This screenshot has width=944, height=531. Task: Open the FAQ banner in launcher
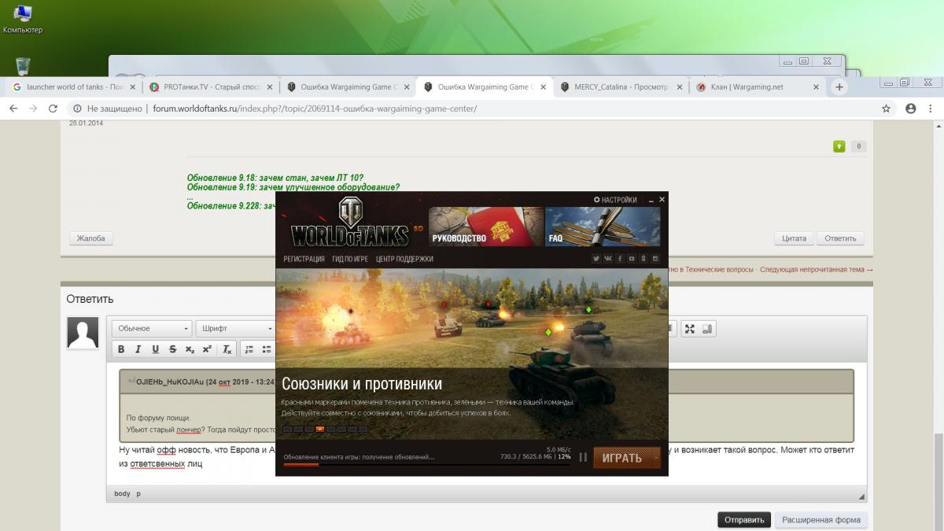tap(603, 227)
